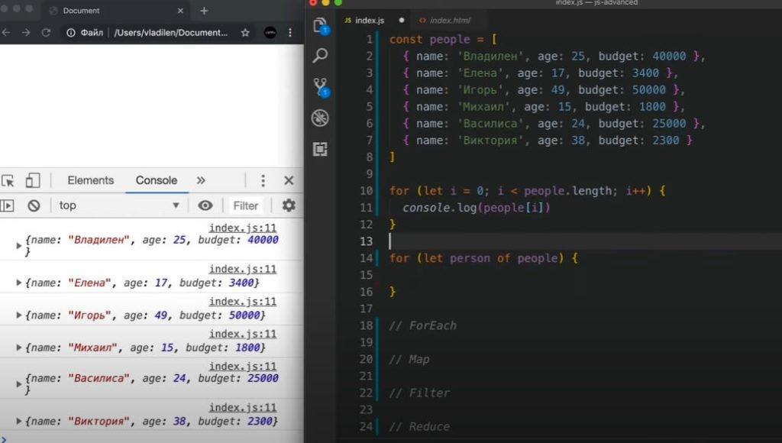Open the Run and Debug view
The image size is (782, 443).
[x=321, y=118]
